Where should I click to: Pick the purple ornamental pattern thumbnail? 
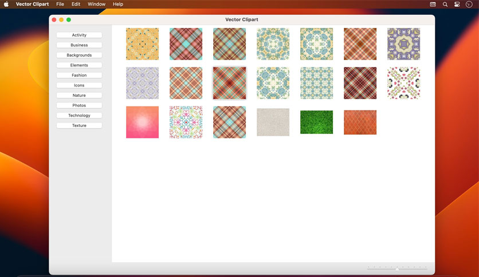coord(403,44)
